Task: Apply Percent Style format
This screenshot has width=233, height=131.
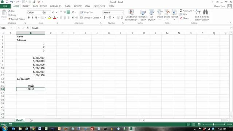Action: tap(110, 17)
